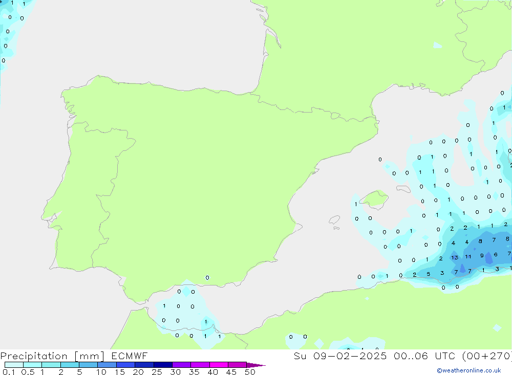This screenshot has height=375, width=512.
Task: Click the 'ECMWF' model label
Action: coord(130,356)
